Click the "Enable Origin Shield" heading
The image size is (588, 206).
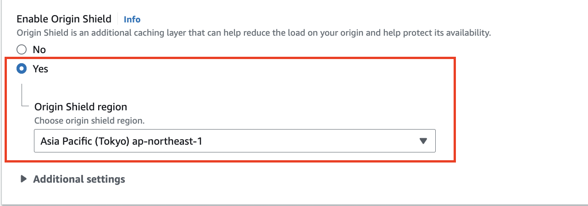point(64,19)
